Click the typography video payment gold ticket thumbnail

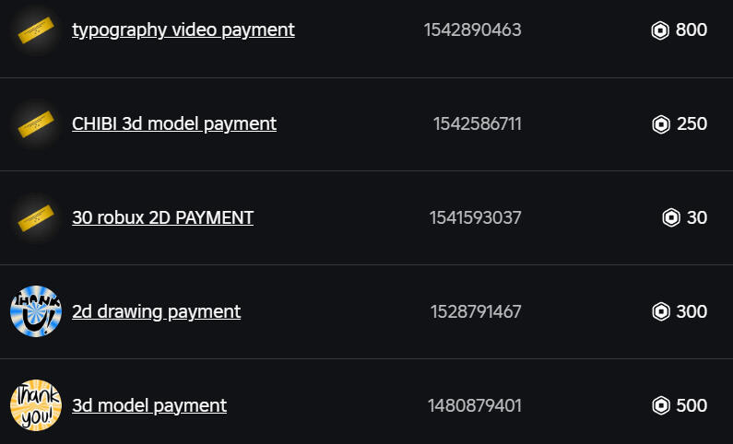coord(36,30)
